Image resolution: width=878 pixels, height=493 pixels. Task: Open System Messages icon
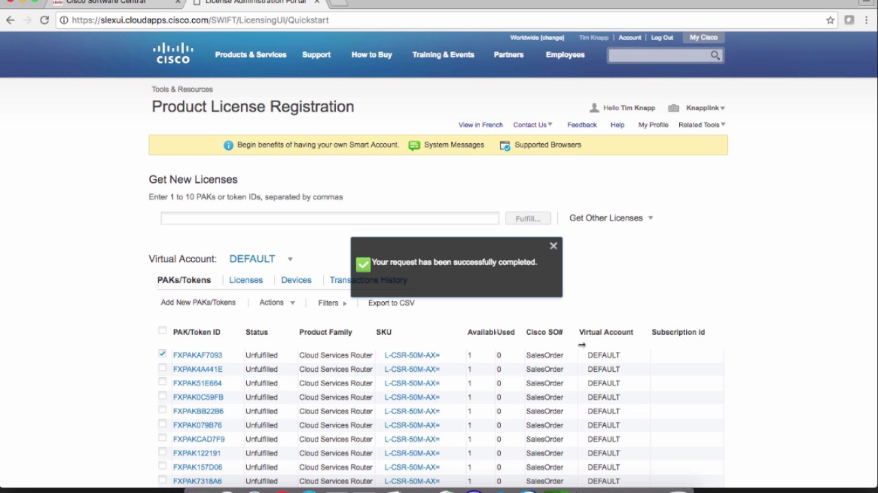[414, 145]
